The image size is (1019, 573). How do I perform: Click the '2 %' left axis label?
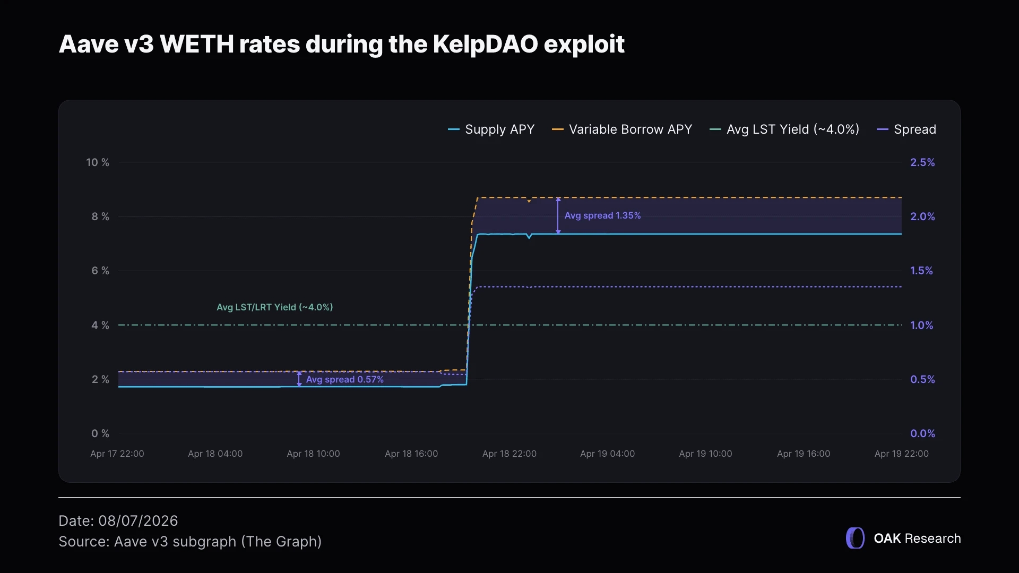[100, 379]
